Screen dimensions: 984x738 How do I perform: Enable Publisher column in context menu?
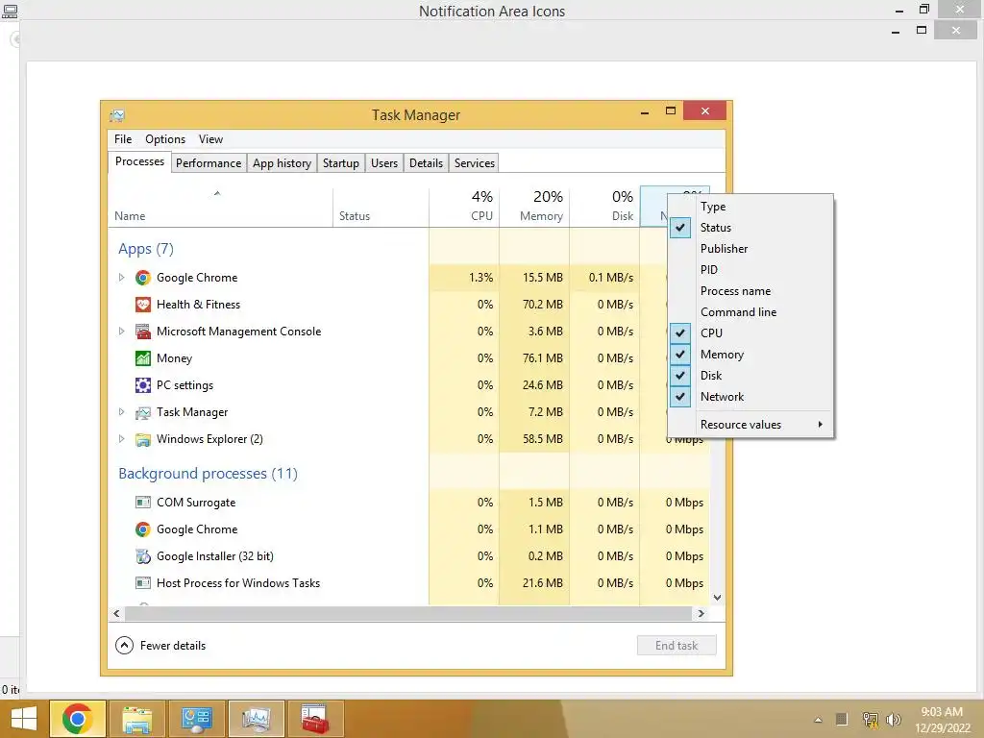point(750,249)
